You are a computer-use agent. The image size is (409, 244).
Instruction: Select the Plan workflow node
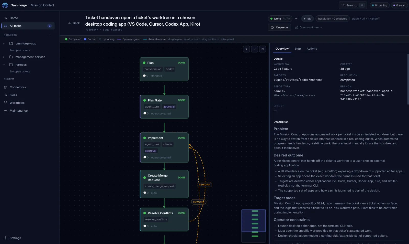164,69
